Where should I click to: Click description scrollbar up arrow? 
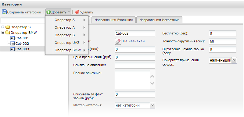coord(152,76)
